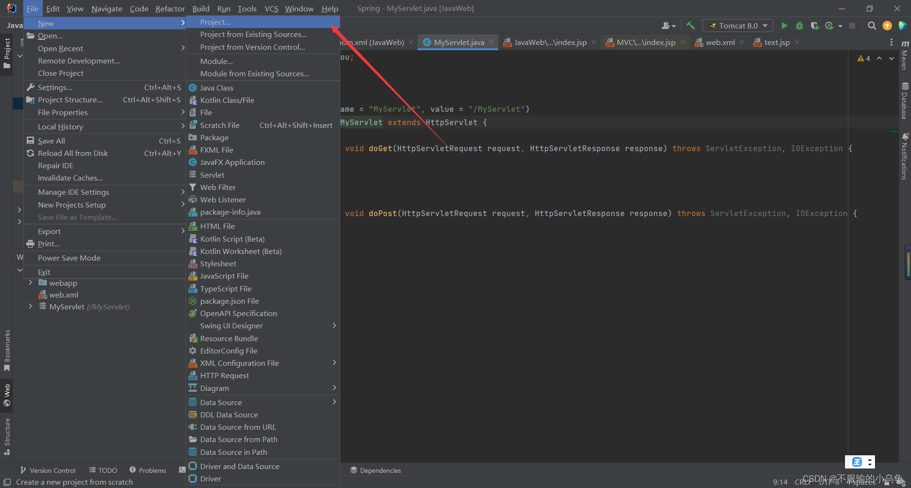Open the profiler run dropdown arrow
Screen dimensions: 911x488
(x=840, y=26)
